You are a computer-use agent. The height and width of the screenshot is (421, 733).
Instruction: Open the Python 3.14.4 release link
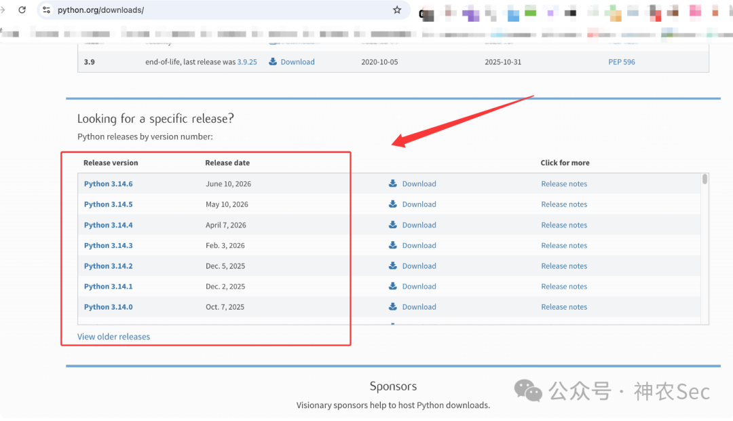coord(109,225)
